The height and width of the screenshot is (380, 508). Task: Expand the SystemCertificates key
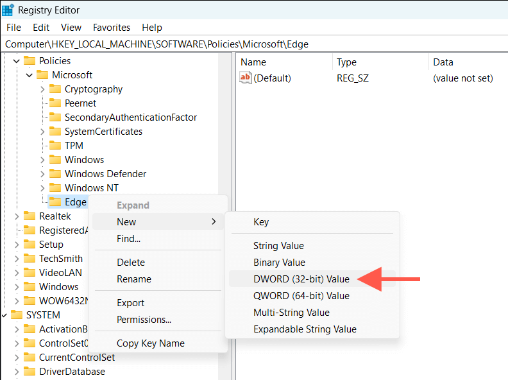pos(42,132)
